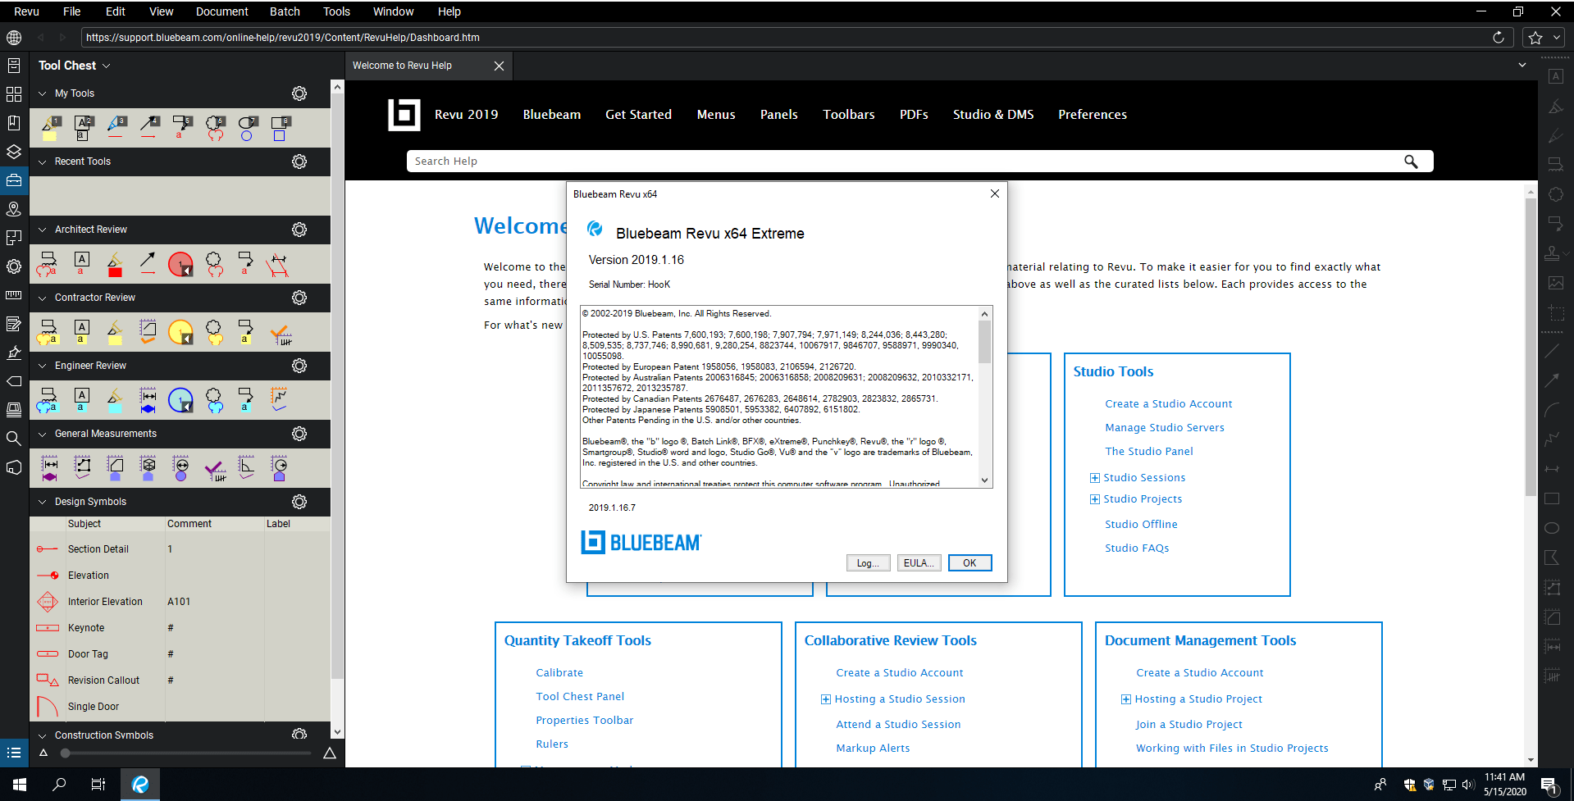Select the Arrow tool in the right toolbar
The height and width of the screenshot is (801, 1574).
(x=1552, y=380)
